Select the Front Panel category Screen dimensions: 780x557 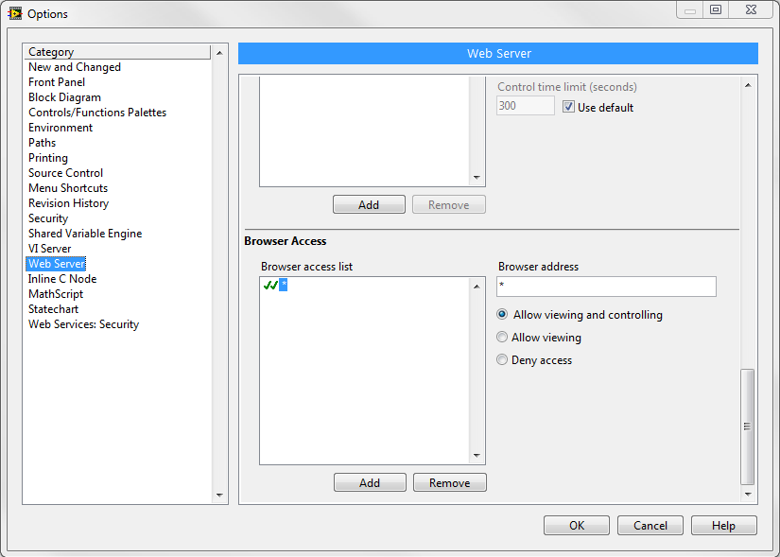(x=57, y=82)
